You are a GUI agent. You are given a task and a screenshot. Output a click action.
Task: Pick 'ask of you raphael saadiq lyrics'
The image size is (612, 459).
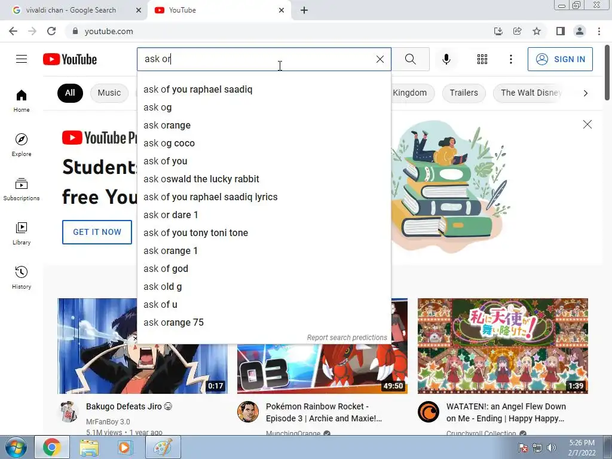pyautogui.click(x=264, y=197)
